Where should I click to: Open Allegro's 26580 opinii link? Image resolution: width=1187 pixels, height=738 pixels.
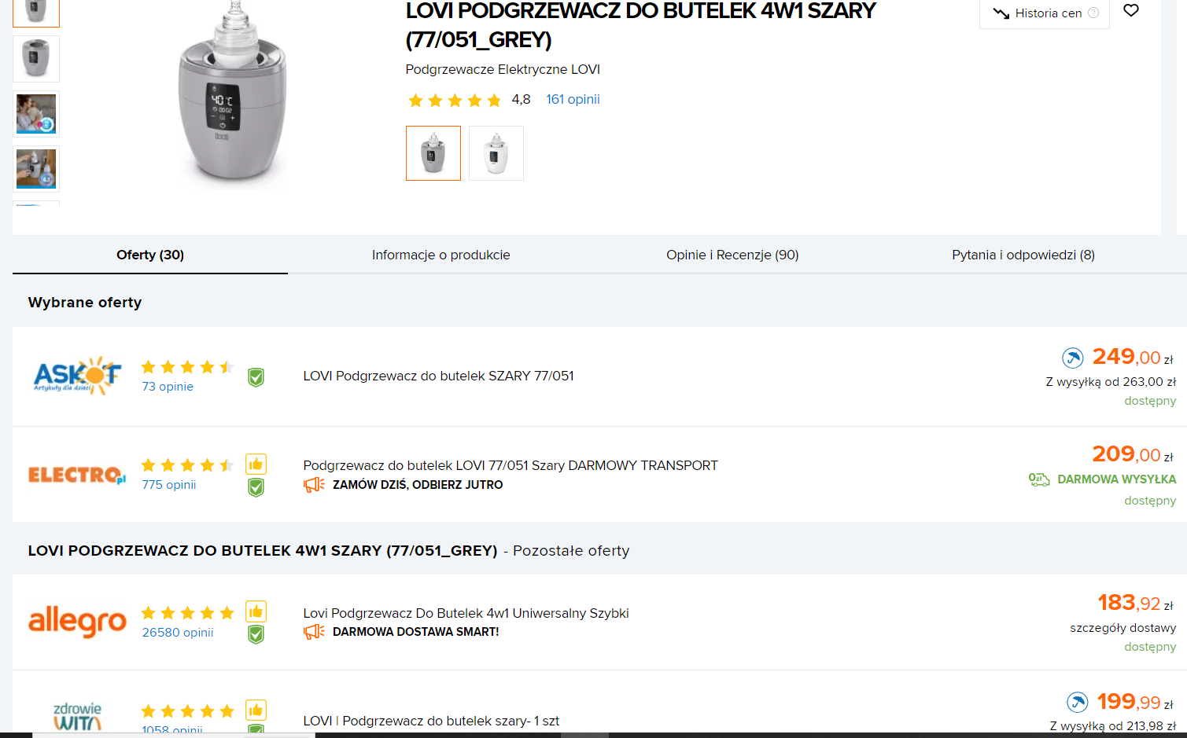(178, 633)
